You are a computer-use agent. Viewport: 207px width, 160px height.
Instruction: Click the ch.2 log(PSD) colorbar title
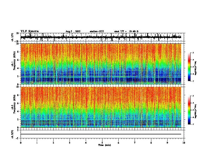tap(196, 111)
